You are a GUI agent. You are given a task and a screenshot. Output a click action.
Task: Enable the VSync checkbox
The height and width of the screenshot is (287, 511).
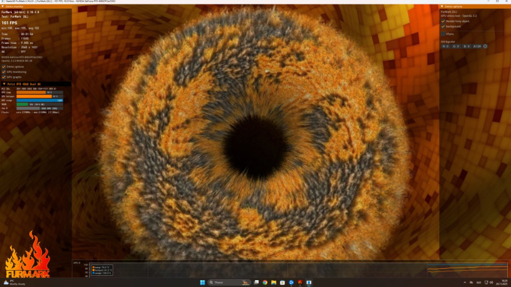click(443, 34)
